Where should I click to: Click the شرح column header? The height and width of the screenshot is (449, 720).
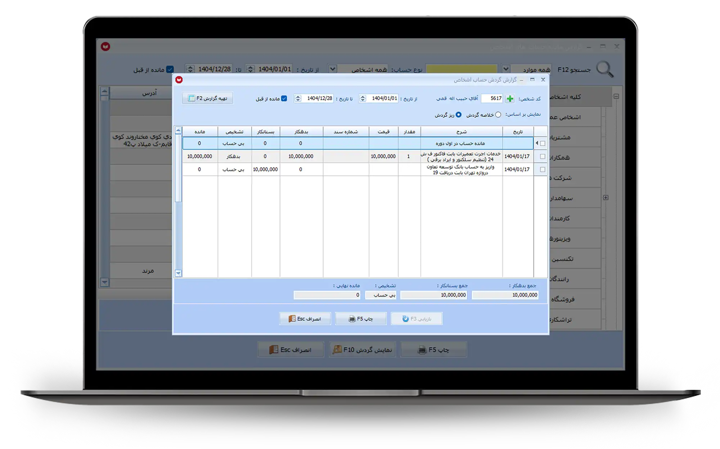[x=461, y=132]
